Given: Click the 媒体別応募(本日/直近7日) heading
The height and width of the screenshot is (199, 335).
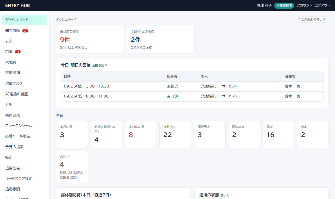Looking at the screenshot, I should click(x=86, y=195).
